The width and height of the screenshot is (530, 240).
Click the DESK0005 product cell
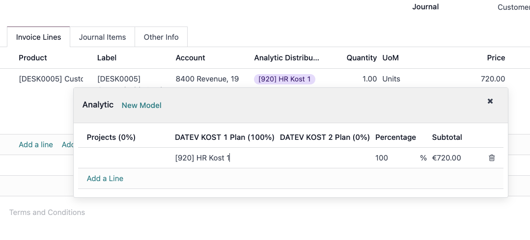(51, 79)
